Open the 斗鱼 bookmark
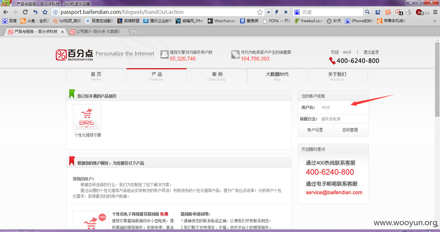 [35, 21]
